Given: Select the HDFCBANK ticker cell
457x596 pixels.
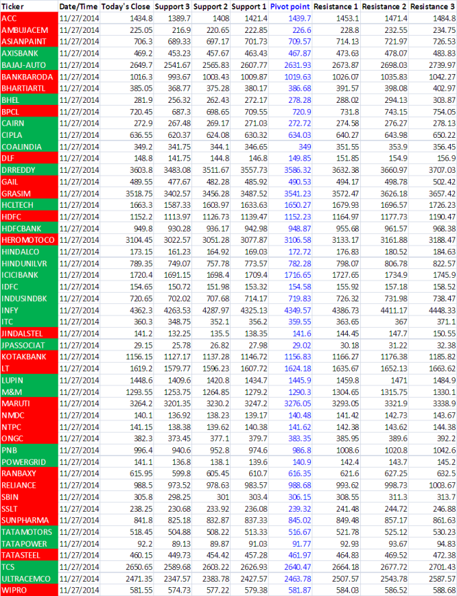Looking at the screenshot, I should [x=29, y=228].
